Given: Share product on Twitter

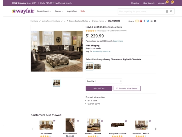Looking at the screenshot, I should 148,21.
